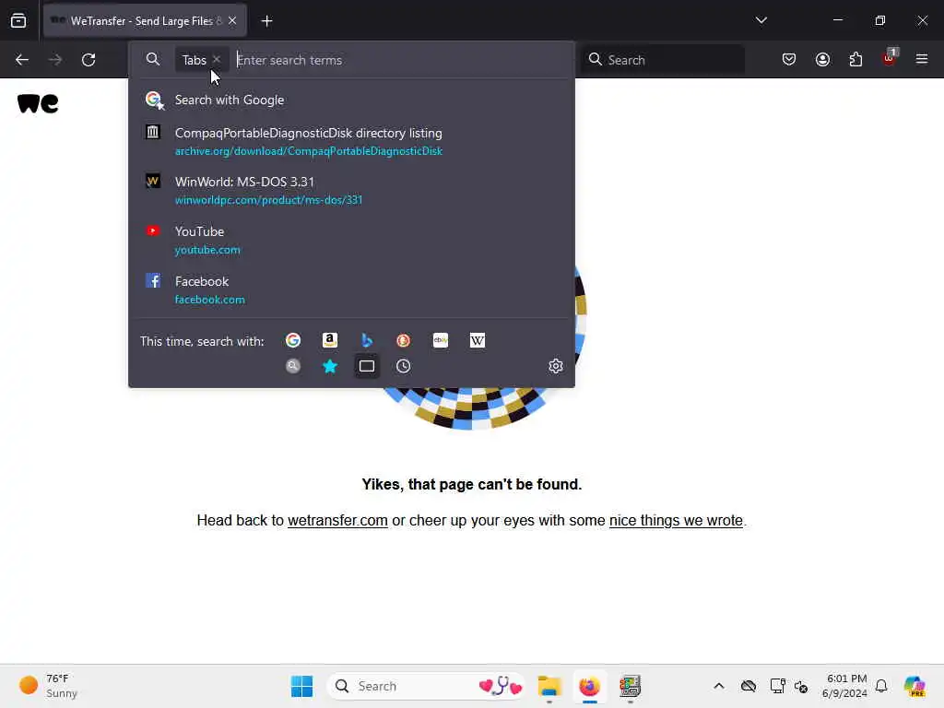Click the magnifier icon in the address bar
The height and width of the screenshot is (708, 944).
(x=153, y=59)
